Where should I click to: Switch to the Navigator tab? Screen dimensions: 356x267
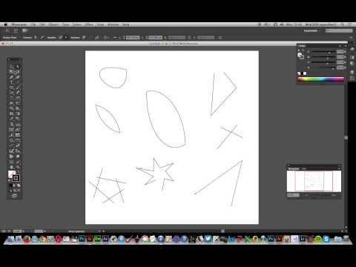click(294, 168)
